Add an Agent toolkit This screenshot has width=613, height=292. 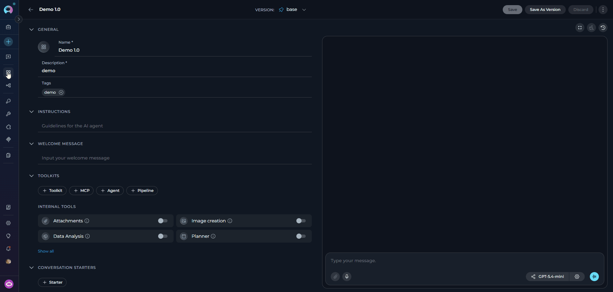pyautogui.click(x=110, y=191)
